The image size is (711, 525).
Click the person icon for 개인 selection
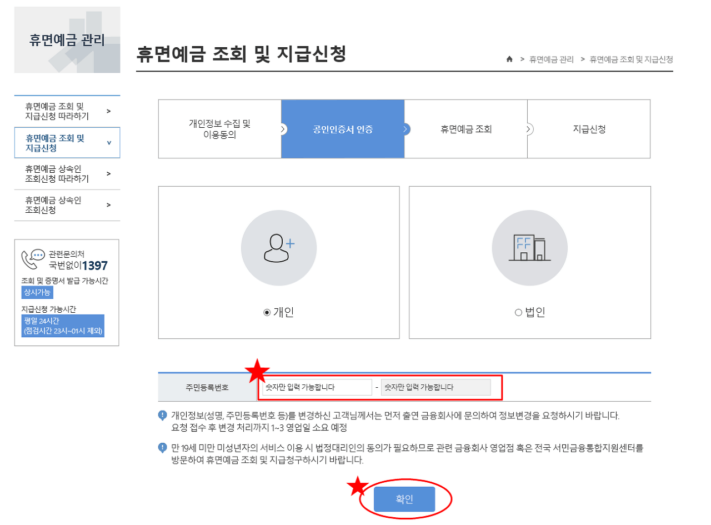pyautogui.click(x=278, y=247)
